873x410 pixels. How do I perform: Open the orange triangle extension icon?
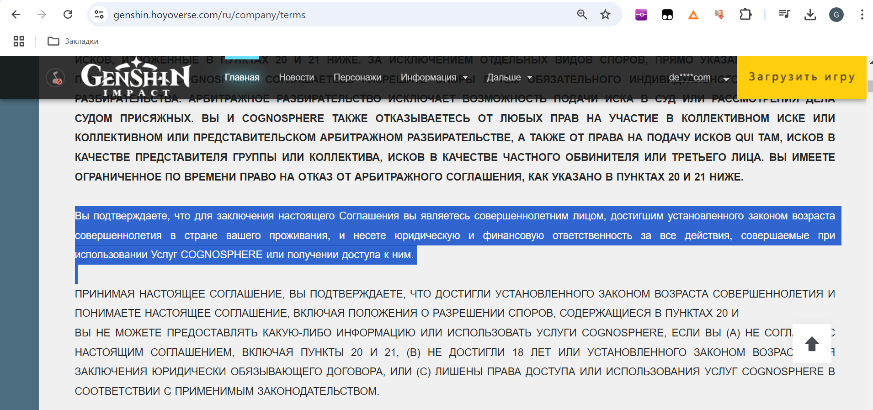click(693, 15)
